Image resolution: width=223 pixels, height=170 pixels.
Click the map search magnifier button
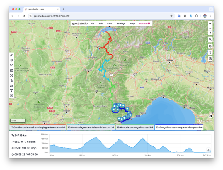(210, 40)
